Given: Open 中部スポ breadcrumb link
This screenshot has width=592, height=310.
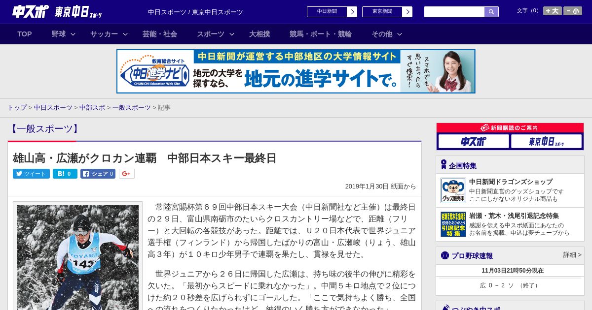Looking at the screenshot, I should pyautogui.click(x=92, y=107).
